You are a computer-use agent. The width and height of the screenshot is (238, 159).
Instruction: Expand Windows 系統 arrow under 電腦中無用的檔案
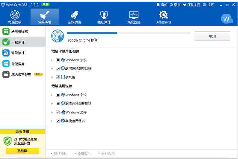[52, 60]
